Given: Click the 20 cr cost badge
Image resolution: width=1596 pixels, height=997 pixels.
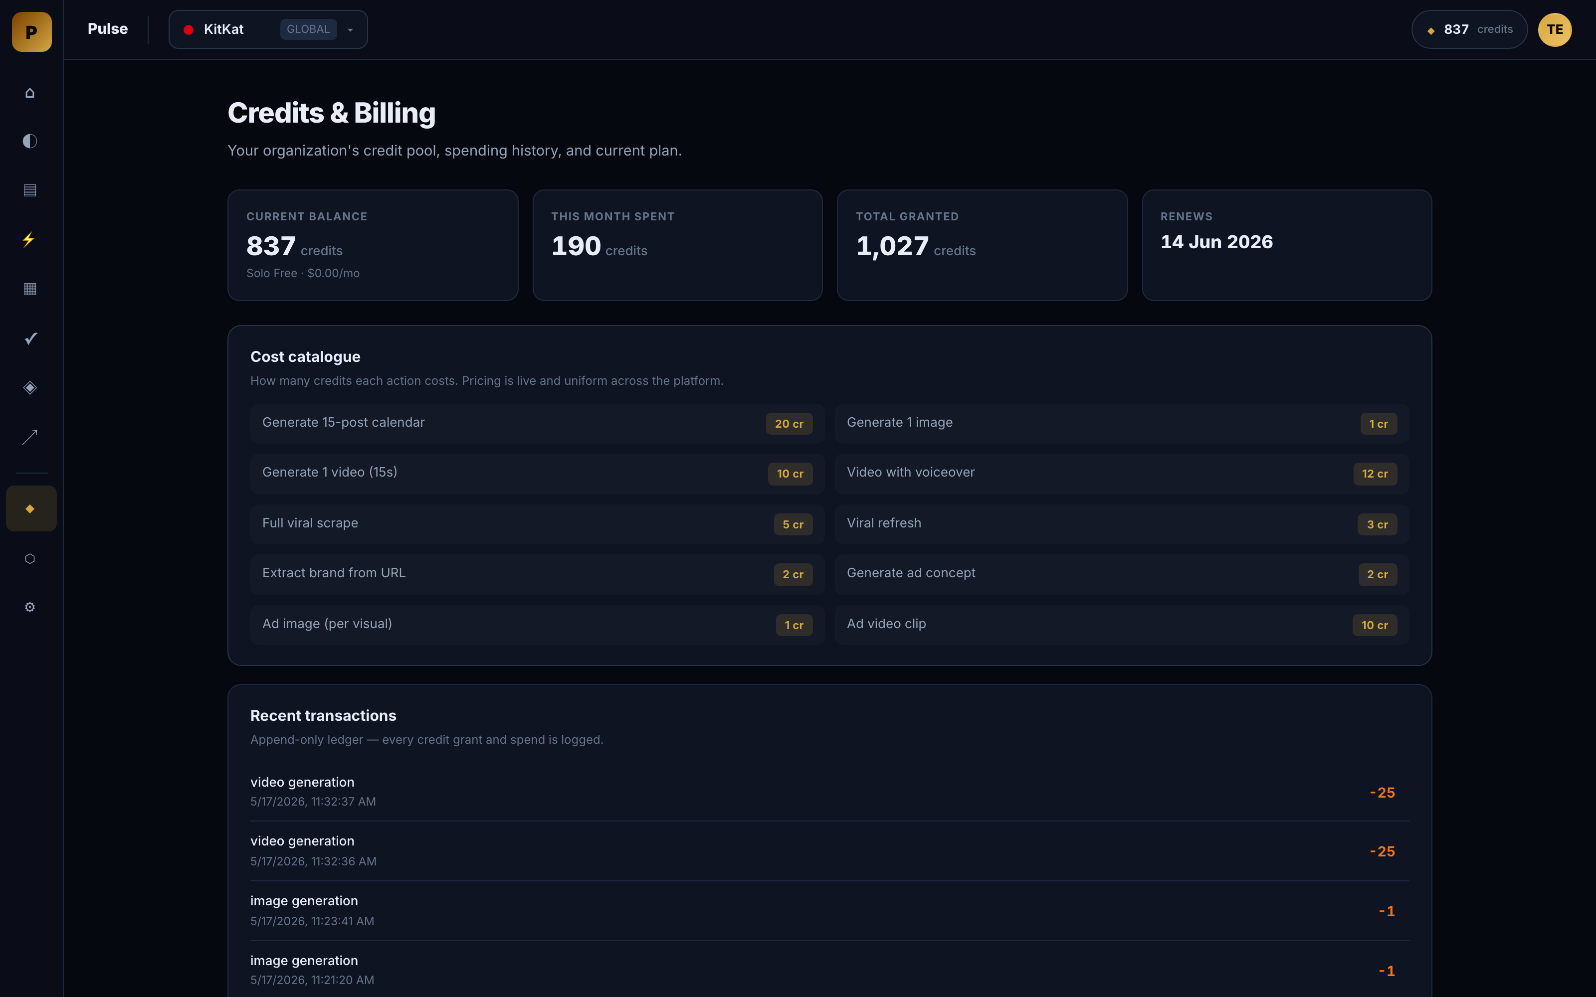Looking at the screenshot, I should click(789, 424).
